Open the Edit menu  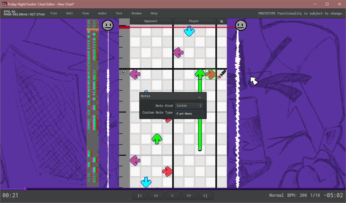pos(69,13)
